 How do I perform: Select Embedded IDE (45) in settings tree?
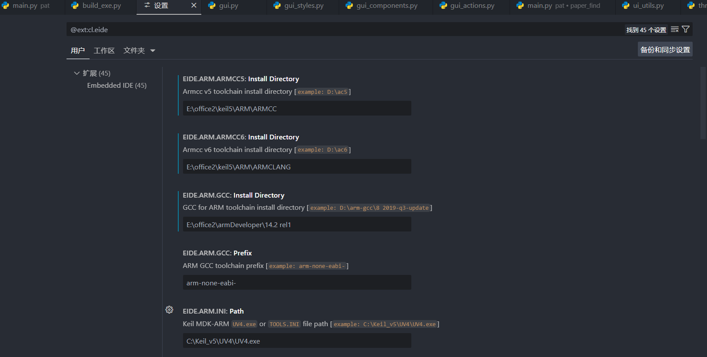pyautogui.click(x=117, y=85)
